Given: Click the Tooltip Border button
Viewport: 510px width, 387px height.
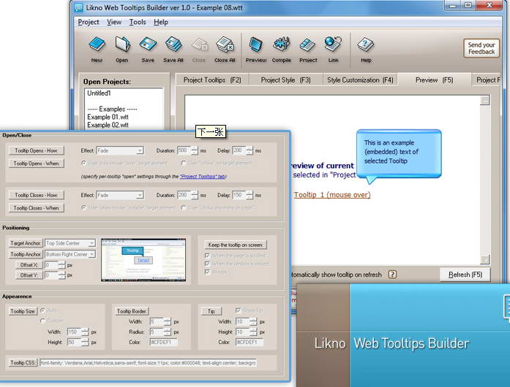Looking at the screenshot, I should click(132, 311).
